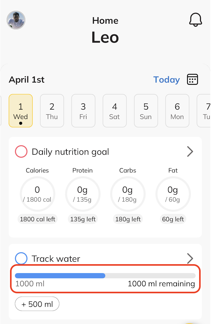
Task: Click the blue Track water circle
Action: (x=21, y=259)
